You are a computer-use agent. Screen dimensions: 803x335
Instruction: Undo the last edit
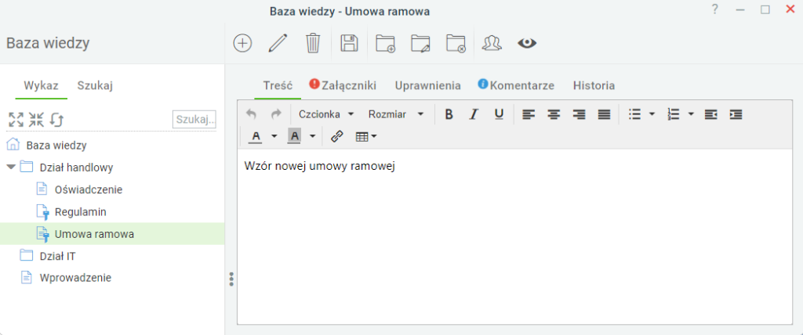tap(251, 114)
